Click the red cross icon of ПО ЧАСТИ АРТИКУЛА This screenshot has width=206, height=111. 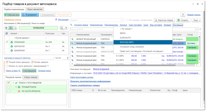coord(19,91)
